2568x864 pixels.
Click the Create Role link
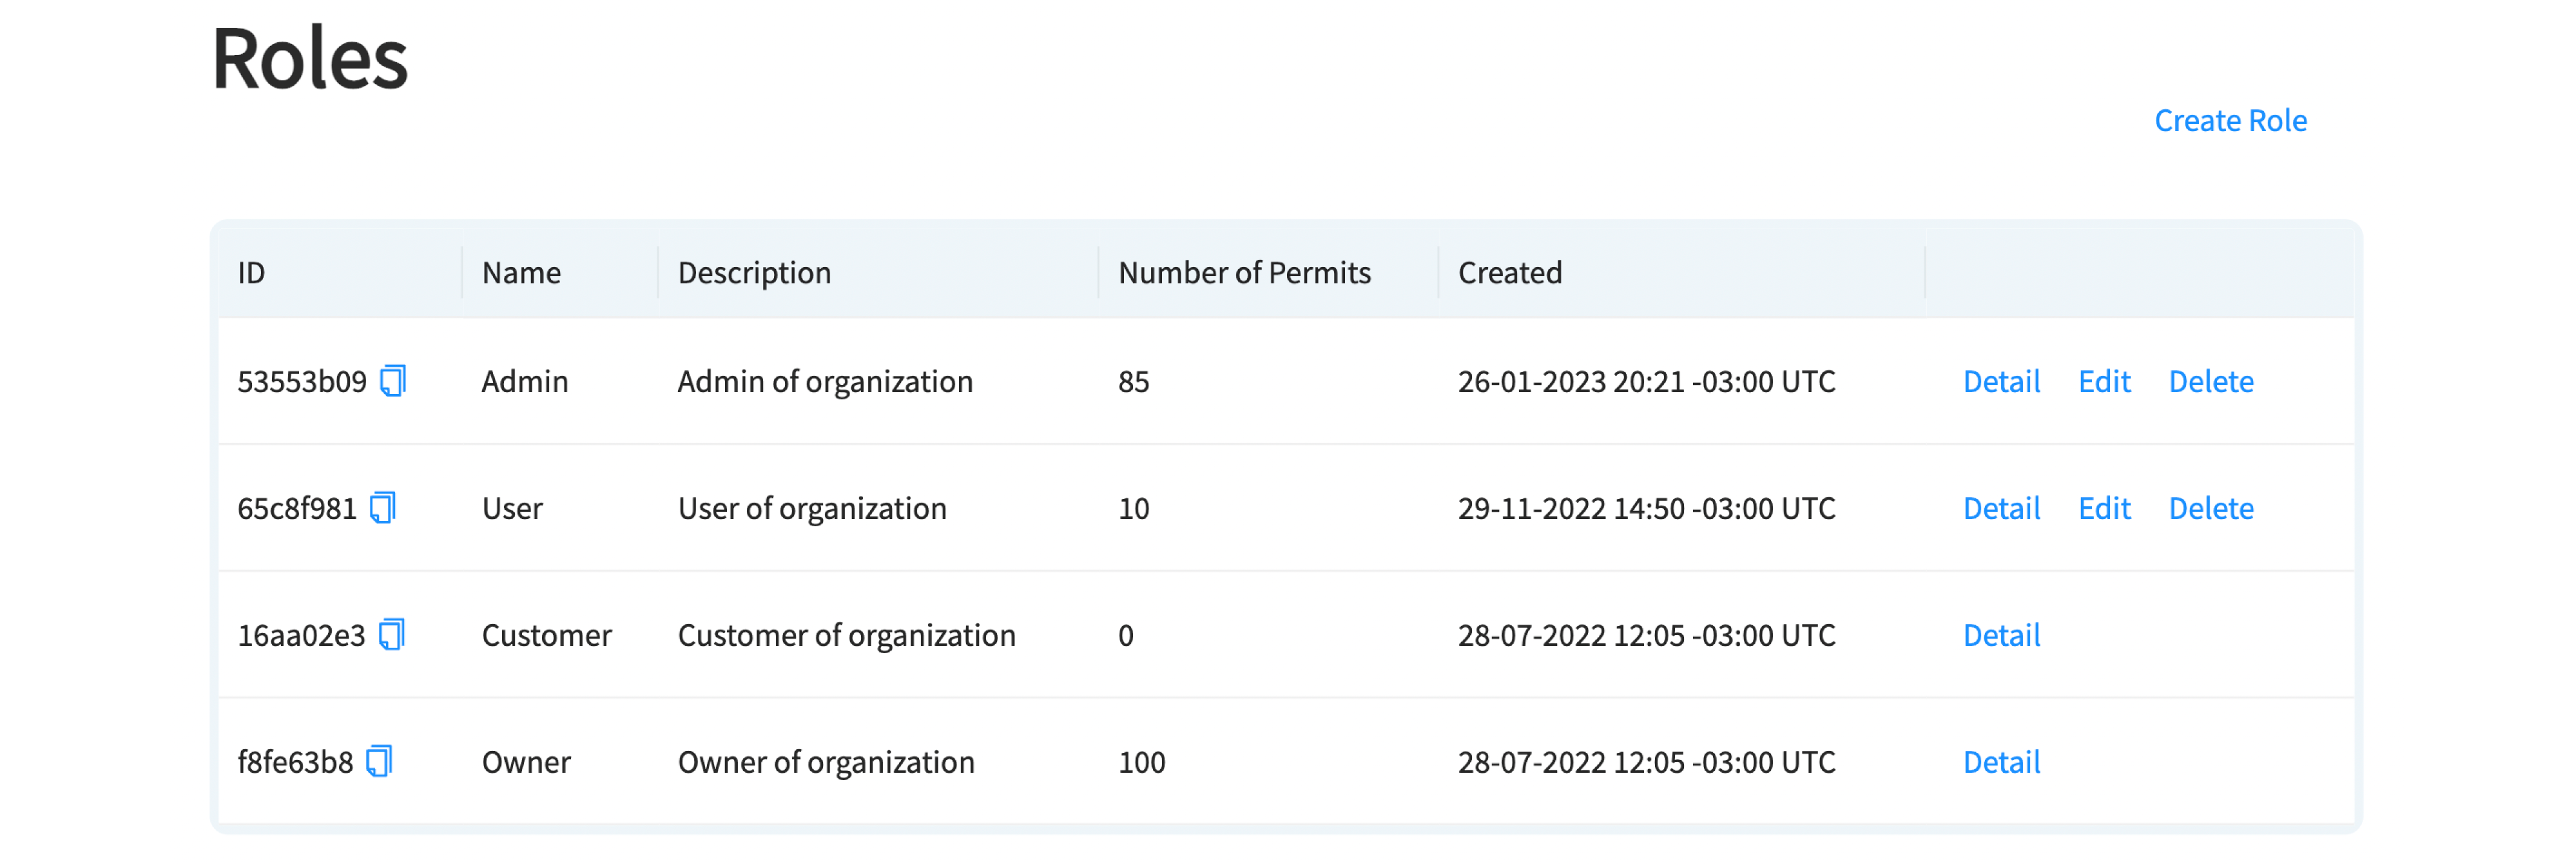tap(2229, 121)
